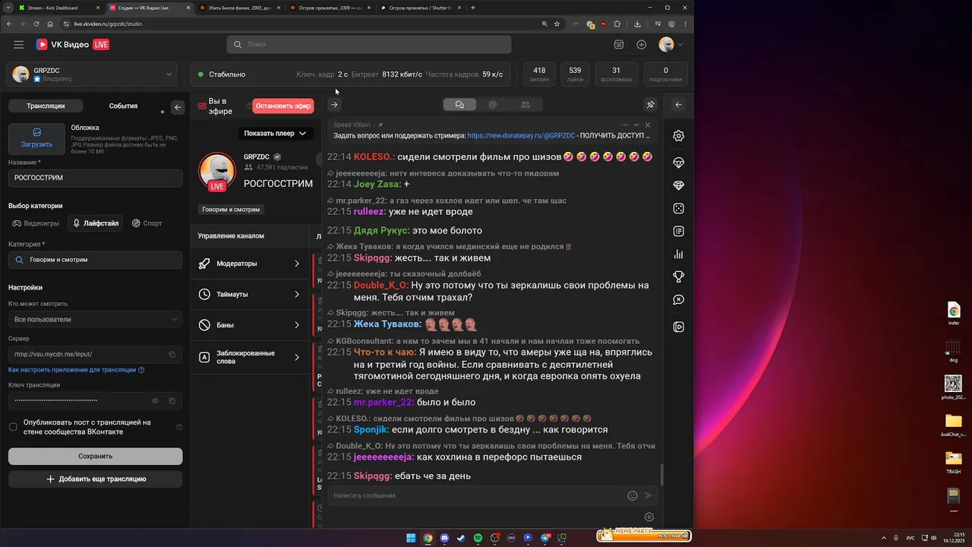This screenshot has height=547, width=972.
Task: Collapse the left panel with back arrow
Action: (178, 107)
